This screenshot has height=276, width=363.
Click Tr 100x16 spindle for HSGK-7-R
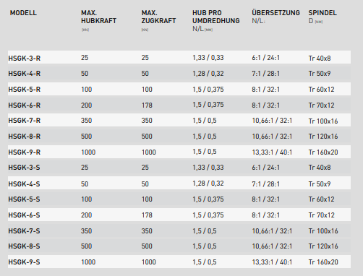(x=323, y=121)
